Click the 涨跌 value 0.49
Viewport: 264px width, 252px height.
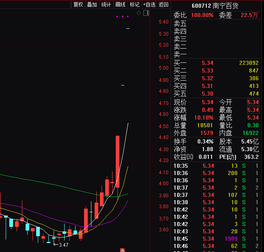pos(208,110)
